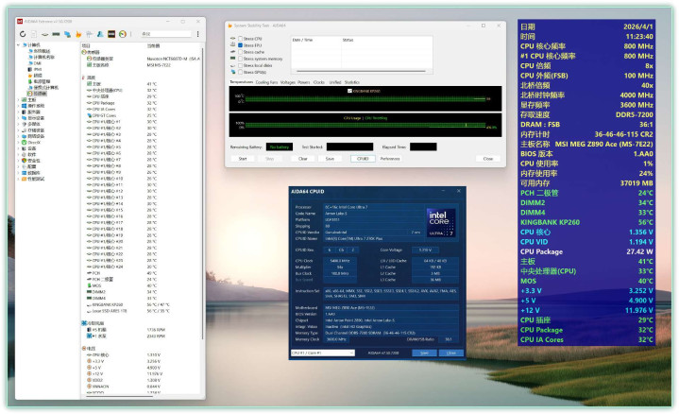Select the Sensor item in the tree
This screenshot has width=679, height=414.
pyautogui.click(x=40, y=94)
